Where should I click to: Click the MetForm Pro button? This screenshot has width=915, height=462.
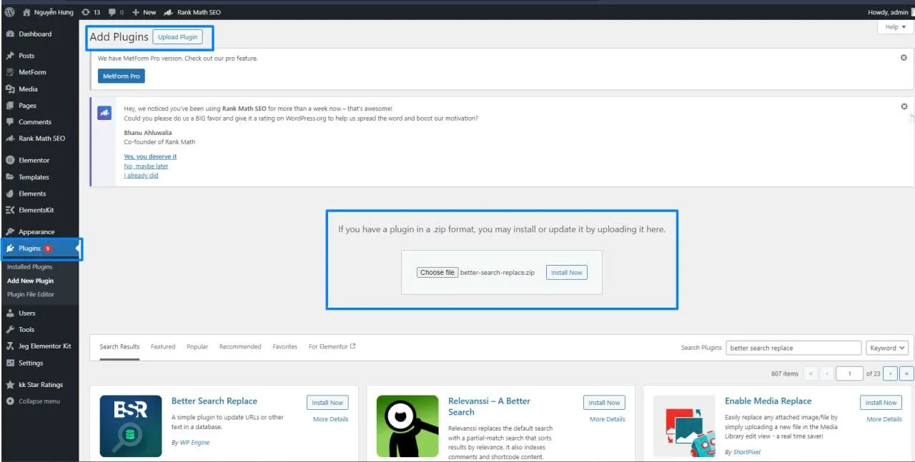[121, 76]
